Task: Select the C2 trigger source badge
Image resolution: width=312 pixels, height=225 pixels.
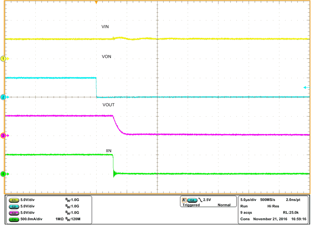Action: pos(193,200)
